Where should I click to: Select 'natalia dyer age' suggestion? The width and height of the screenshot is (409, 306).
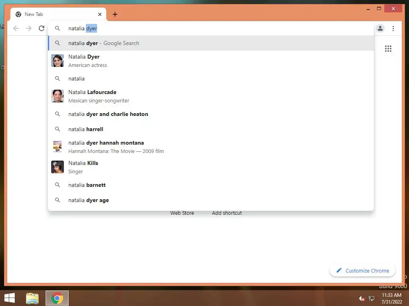[211, 200]
